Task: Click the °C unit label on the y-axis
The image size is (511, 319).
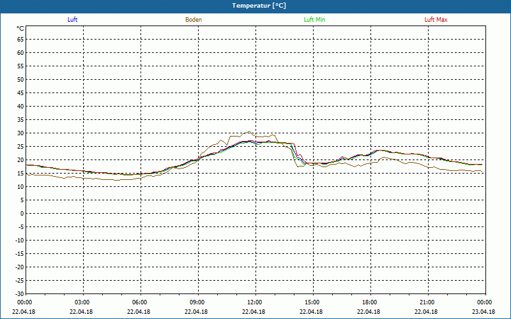Action: click(x=20, y=29)
